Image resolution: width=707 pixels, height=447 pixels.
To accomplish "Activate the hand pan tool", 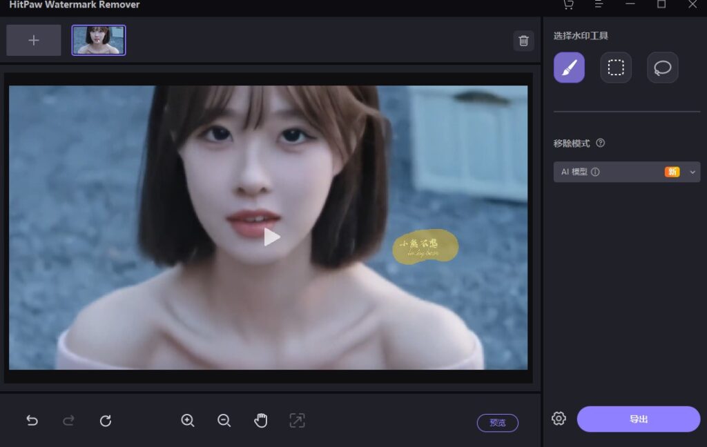I will point(260,420).
